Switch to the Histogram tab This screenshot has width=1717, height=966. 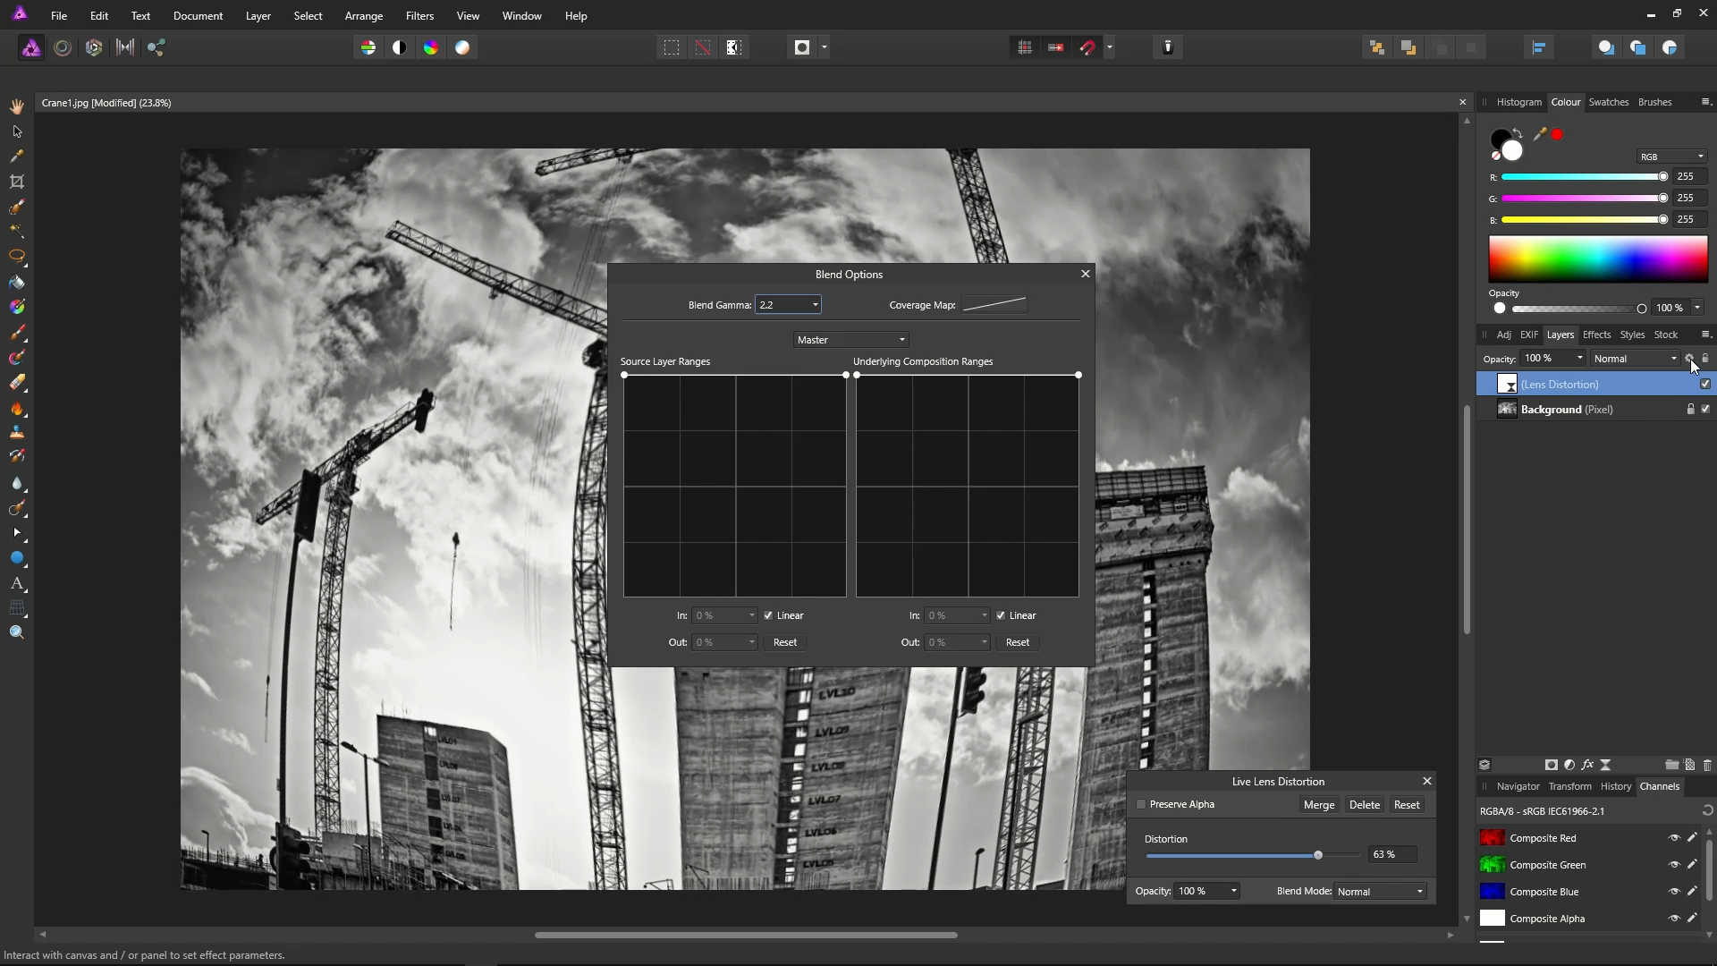tap(1518, 102)
